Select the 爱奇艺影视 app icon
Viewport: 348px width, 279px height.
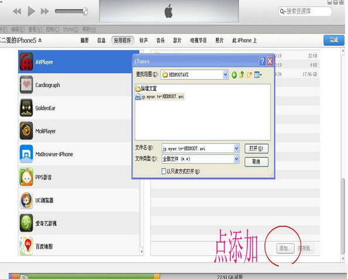[x=26, y=223]
